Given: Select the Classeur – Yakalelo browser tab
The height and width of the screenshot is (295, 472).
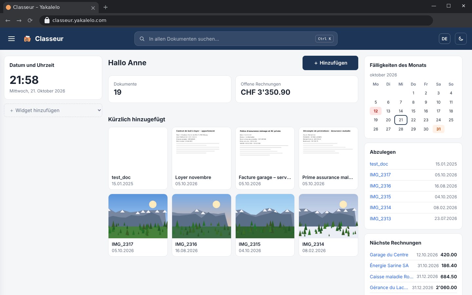Looking at the screenshot, I should click(x=50, y=7).
